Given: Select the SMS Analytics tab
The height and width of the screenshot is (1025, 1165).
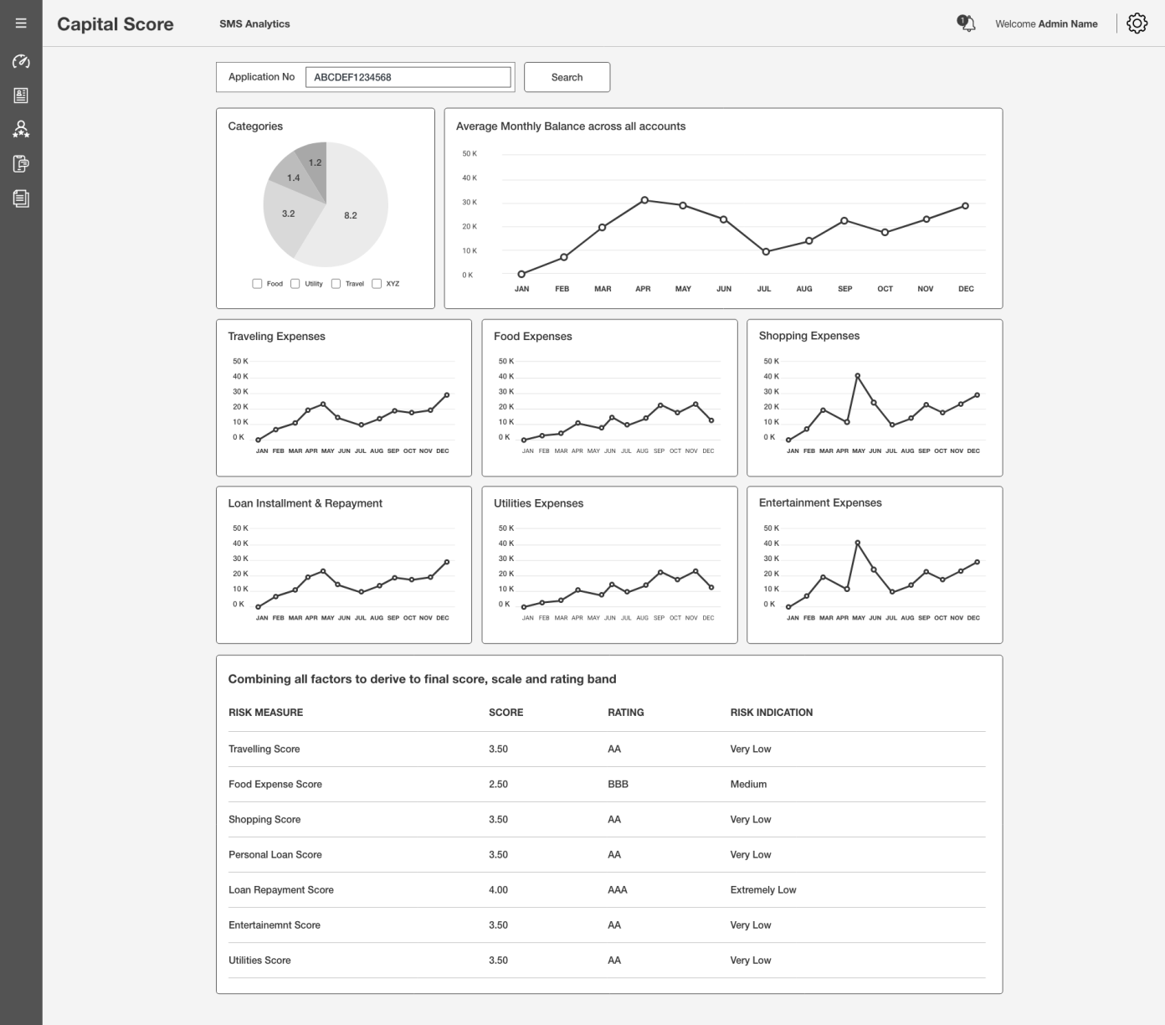Looking at the screenshot, I should pos(254,23).
